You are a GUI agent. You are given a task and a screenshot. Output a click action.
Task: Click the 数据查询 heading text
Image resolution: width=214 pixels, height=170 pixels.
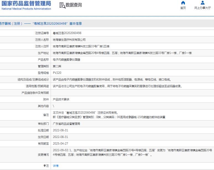[x=74, y=5]
